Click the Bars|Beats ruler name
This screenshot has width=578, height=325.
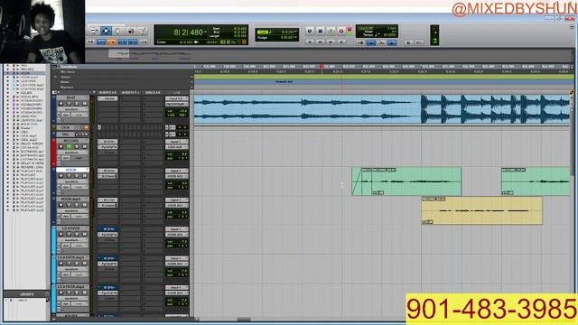tap(69, 67)
